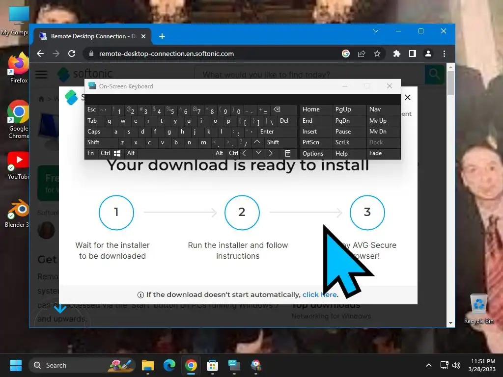Expand Chrome tab search chevron
The height and width of the screenshot is (377, 503).
(376, 31)
